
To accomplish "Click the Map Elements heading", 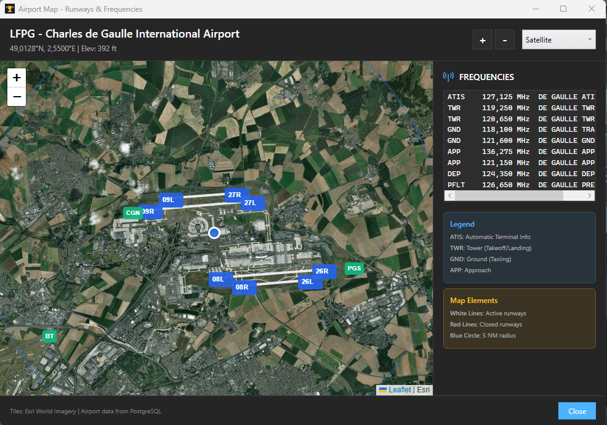I will pyautogui.click(x=473, y=300).
